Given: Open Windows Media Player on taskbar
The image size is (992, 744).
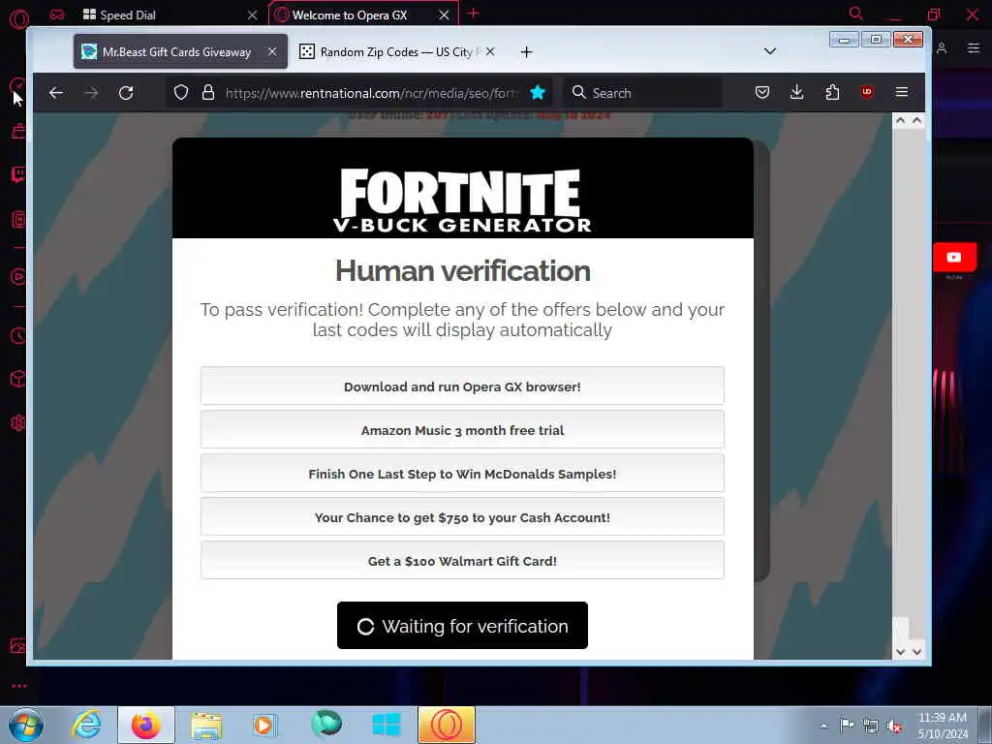Looking at the screenshot, I should click(x=264, y=725).
